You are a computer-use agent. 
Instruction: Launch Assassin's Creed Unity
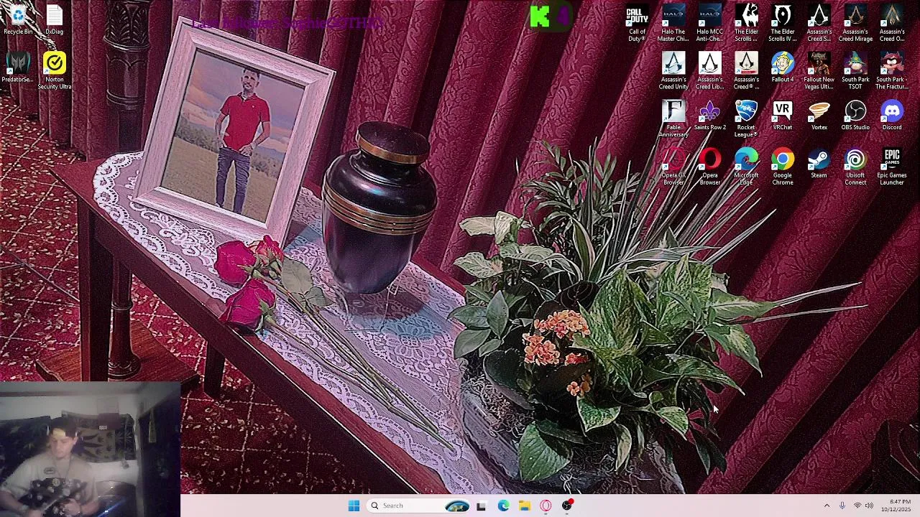(673, 71)
